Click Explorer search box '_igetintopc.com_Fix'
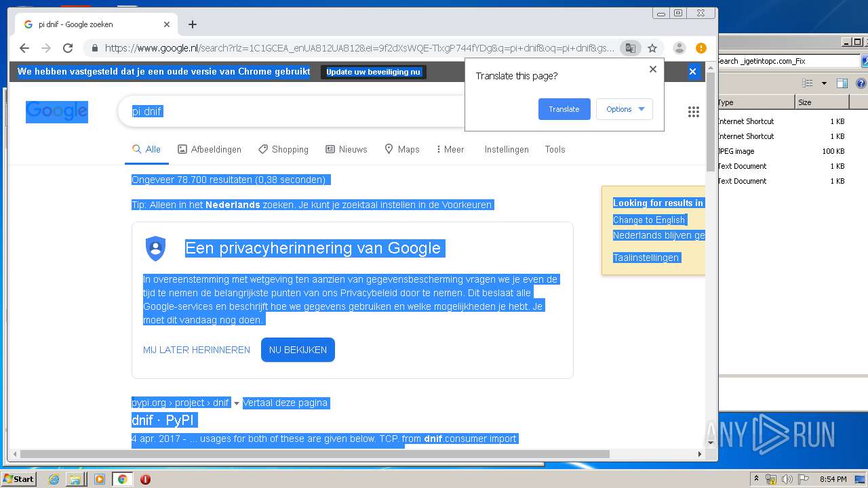The image size is (868, 488). click(x=789, y=61)
